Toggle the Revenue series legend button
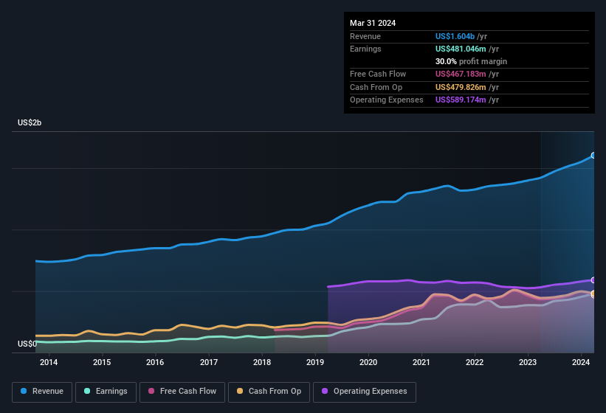 point(42,392)
